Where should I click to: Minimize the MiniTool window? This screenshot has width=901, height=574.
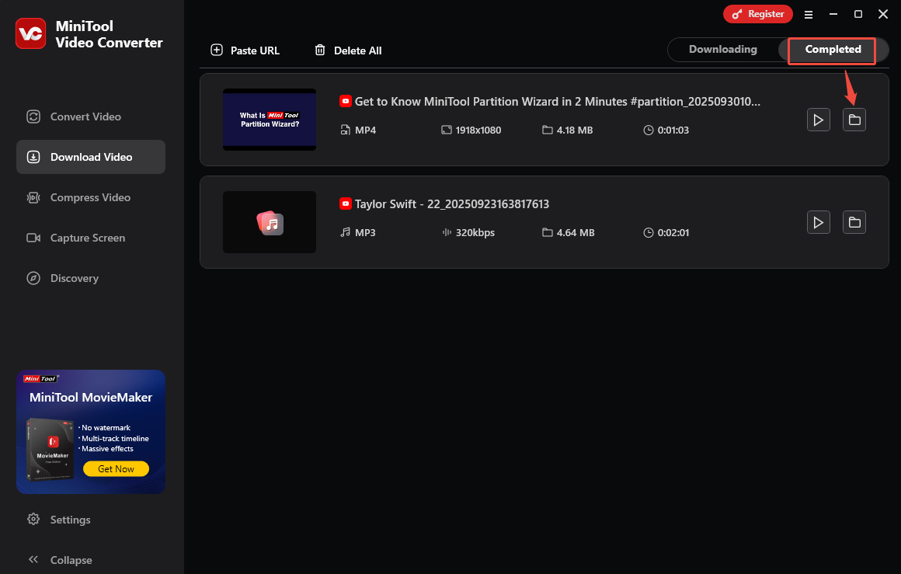[833, 14]
